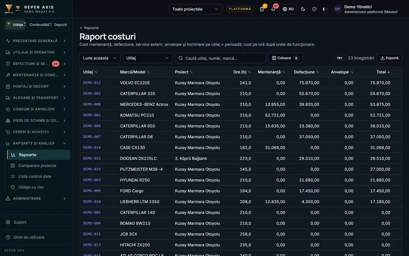Click the Utilaje cu risc shield icon
Image resolution: width=409 pixels, height=256 pixels.
click(x=13, y=187)
